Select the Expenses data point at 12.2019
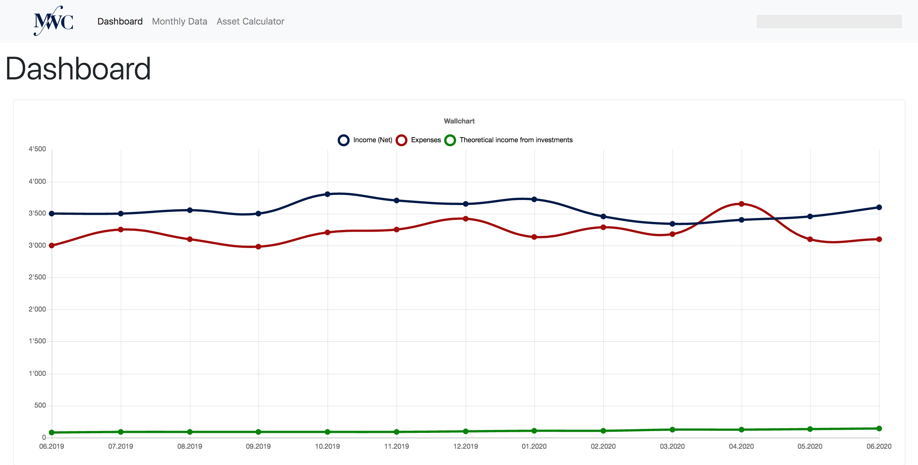The image size is (918, 465). pyautogui.click(x=466, y=219)
